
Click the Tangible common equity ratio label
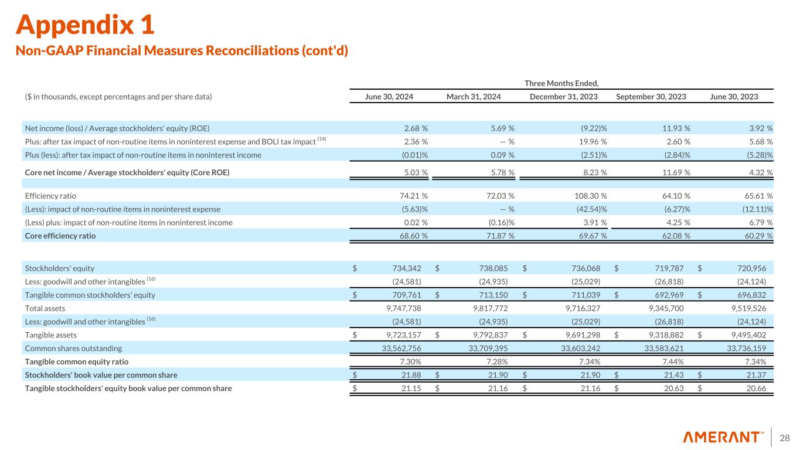[76, 362]
